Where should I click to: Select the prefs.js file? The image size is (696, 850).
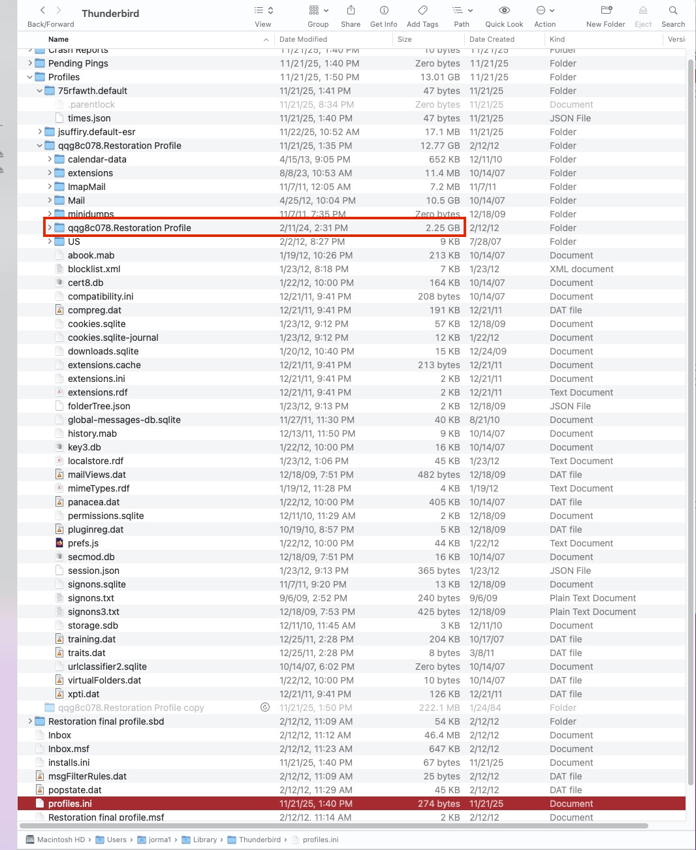click(84, 543)
